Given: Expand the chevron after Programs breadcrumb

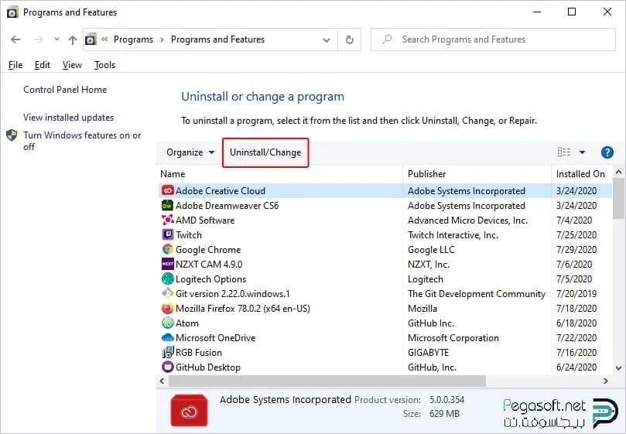Looking at the screenshot, I should [162, 39].
